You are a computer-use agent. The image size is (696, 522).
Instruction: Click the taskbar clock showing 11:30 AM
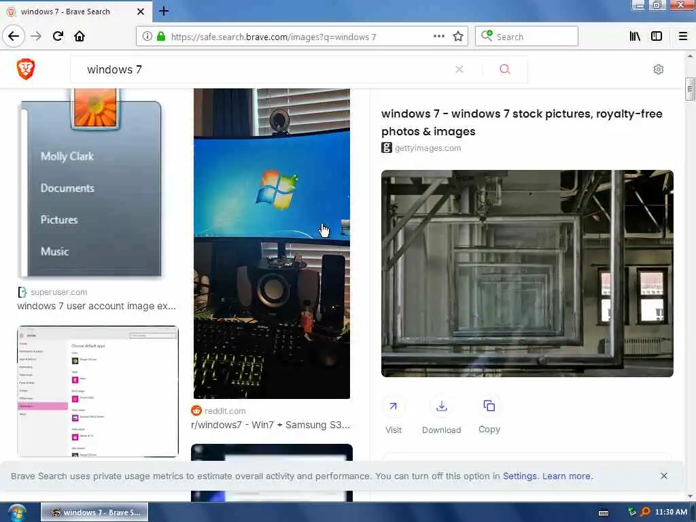click(x=671, y=512)
